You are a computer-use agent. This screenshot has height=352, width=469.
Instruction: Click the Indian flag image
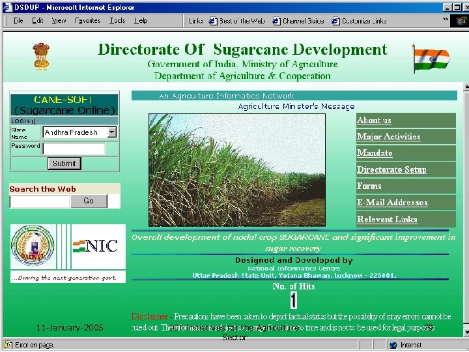431,59
